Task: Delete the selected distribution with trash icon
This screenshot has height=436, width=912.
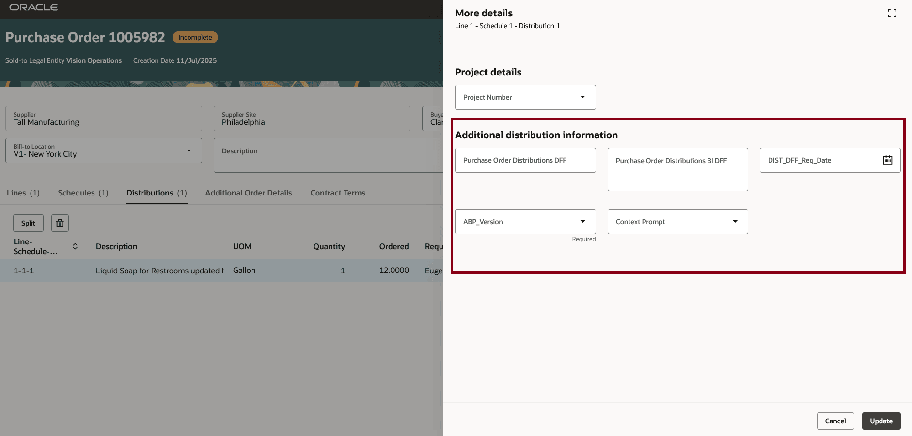Action: click(60, 223)
